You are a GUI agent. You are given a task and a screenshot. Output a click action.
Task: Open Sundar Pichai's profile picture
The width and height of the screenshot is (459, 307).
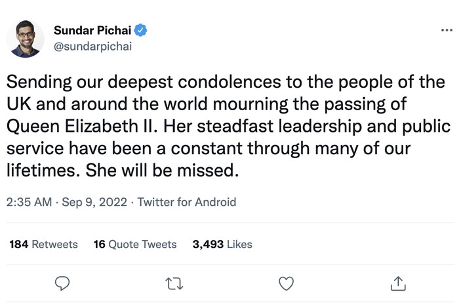click(x=26, y=39)
